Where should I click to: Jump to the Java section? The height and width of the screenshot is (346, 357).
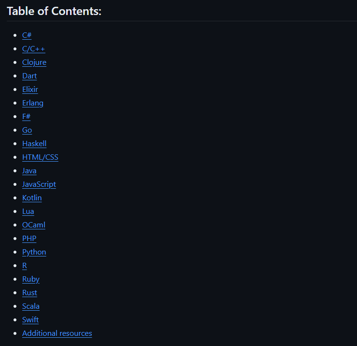pyautogui.click(x=29, y=171)
